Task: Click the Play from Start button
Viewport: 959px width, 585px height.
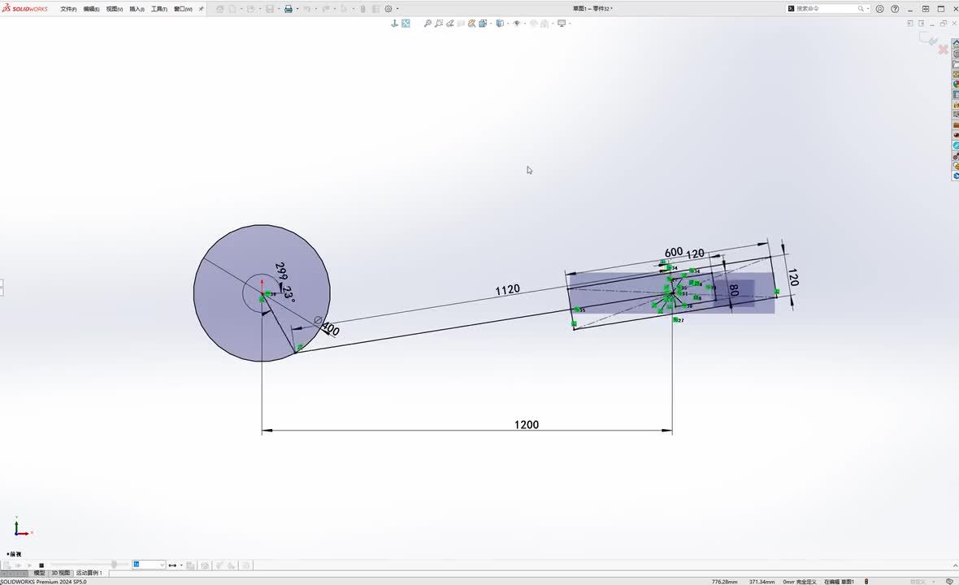Action: pos(18,565)
